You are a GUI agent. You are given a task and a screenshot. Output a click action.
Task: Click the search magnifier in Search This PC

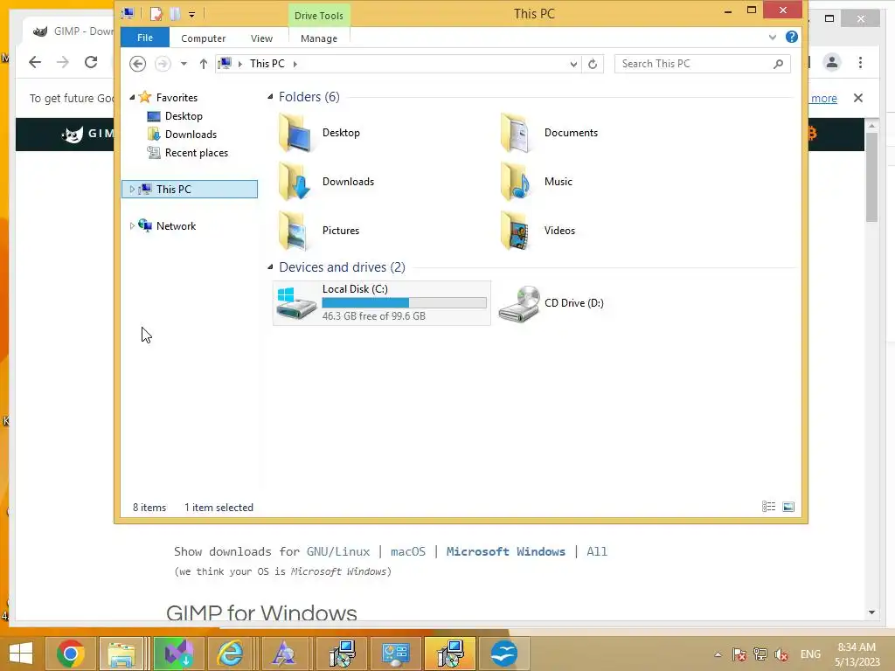coord(778,64)
